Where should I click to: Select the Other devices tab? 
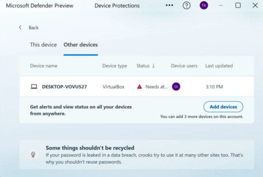(x=81, y=45)
